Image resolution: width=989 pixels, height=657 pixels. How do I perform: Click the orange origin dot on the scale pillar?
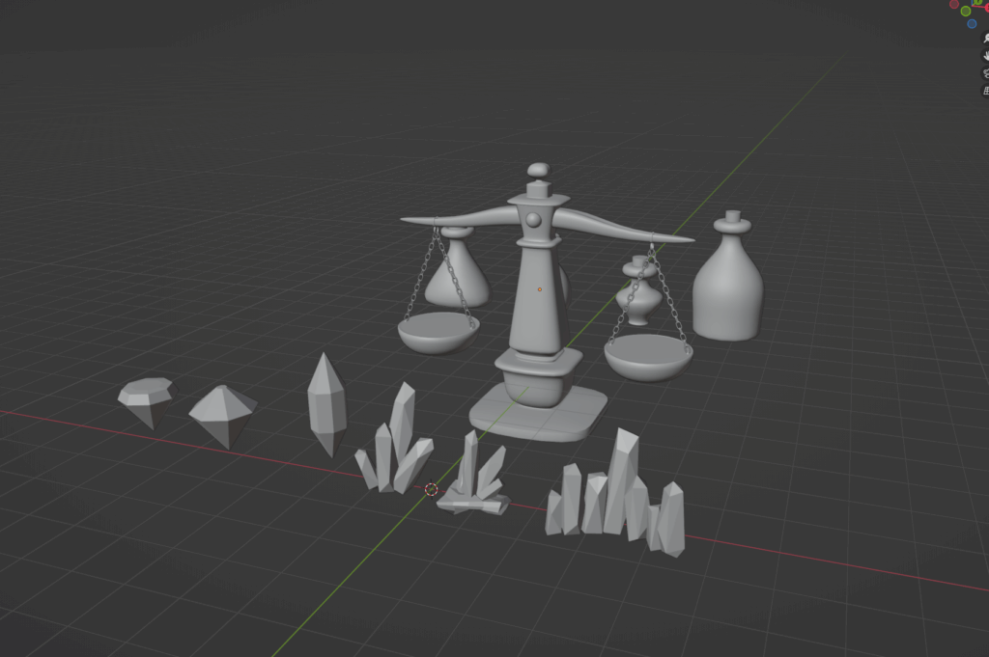539,289
